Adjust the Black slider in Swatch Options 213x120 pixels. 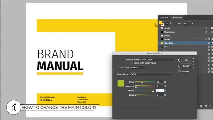pyautogui.click(x=135, y=96)
